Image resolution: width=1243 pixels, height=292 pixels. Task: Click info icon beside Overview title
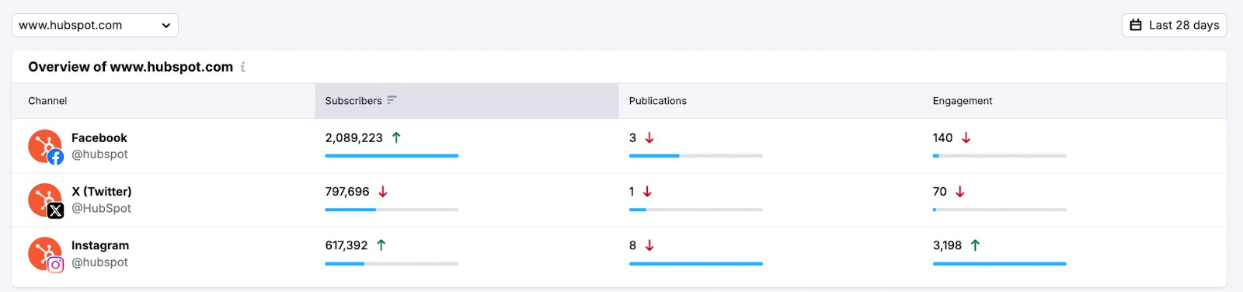pos(243,67)
